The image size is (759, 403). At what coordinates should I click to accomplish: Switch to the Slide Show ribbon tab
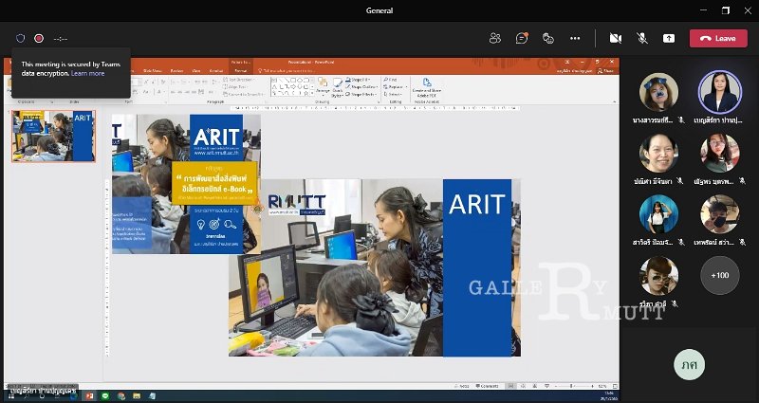[152, 70]
